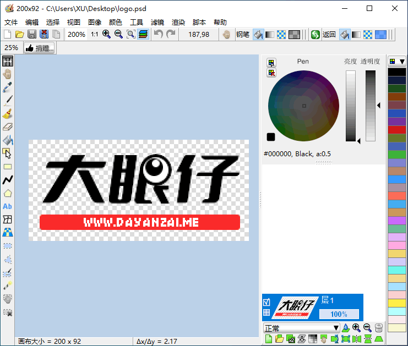Select the Pen drawing tool in toolbox
The width and height of the screenshot is (408, 346).
pos(8,101)
